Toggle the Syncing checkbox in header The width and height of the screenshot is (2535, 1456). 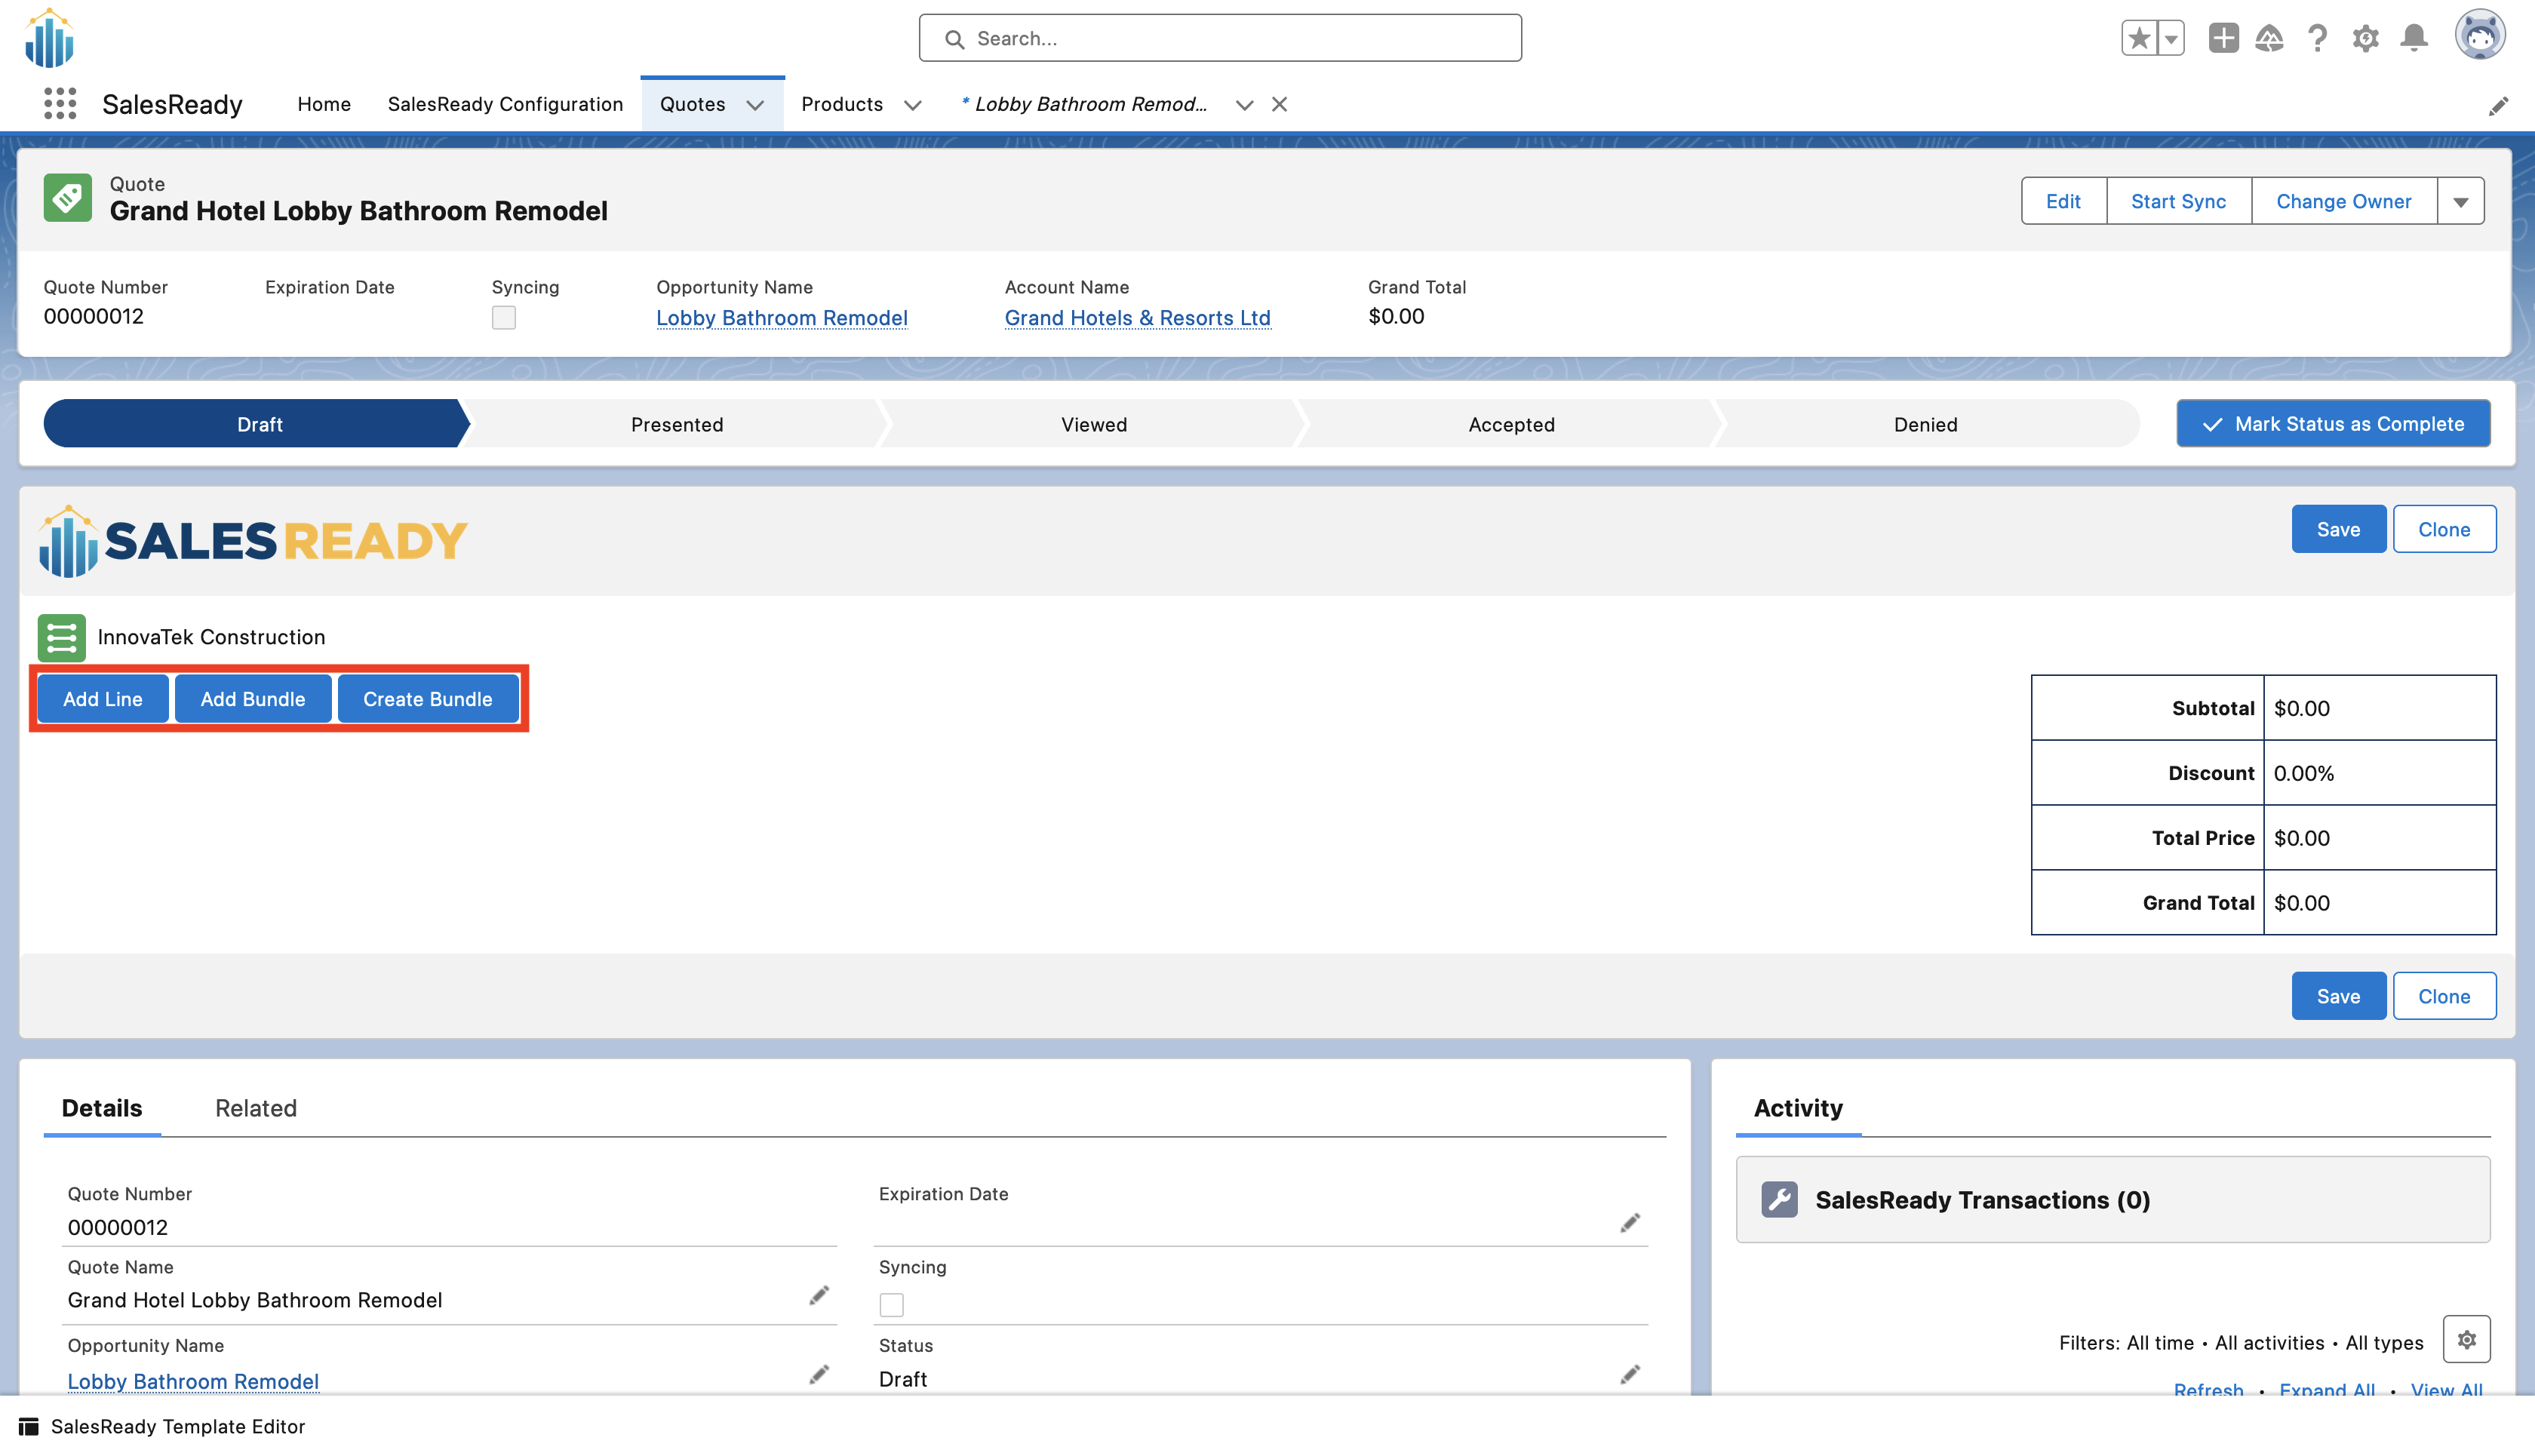[503, 318]
